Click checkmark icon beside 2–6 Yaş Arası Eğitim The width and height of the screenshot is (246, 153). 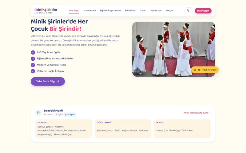[33, 52]
